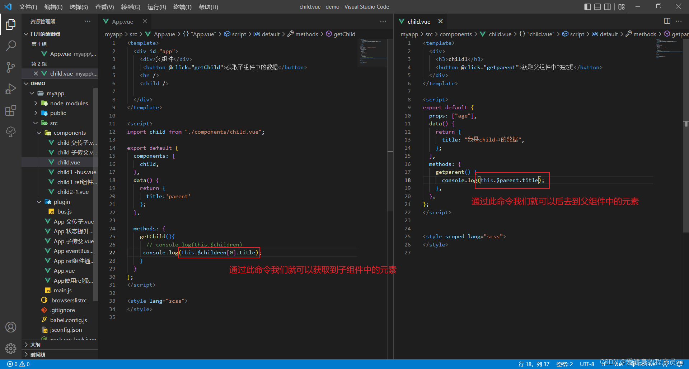689x369 pixels.
Task: Expand the 大纲 outline section
Action: pyautogui.click(x=36, y=345)
